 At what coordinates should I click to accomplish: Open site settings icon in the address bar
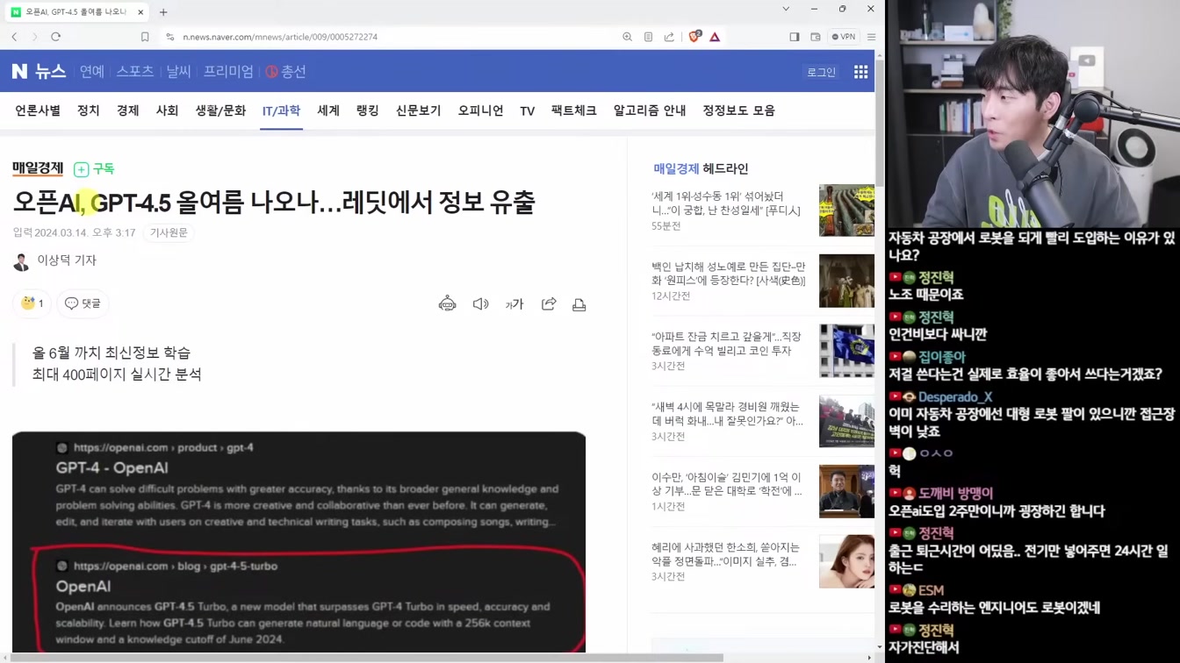pos(169,37)
